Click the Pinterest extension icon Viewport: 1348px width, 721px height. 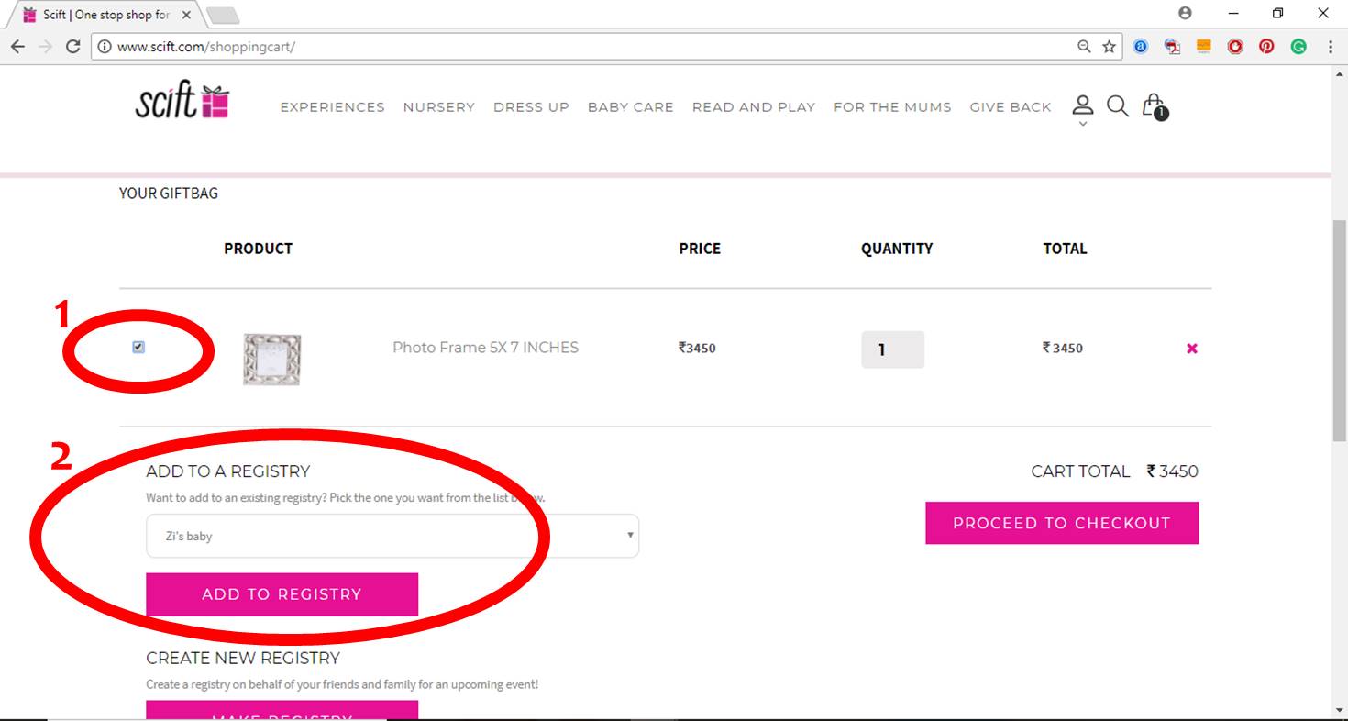click(x=1266, y=47)
